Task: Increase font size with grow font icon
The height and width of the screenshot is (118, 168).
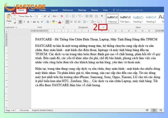Action: click(x=45, y=16)
